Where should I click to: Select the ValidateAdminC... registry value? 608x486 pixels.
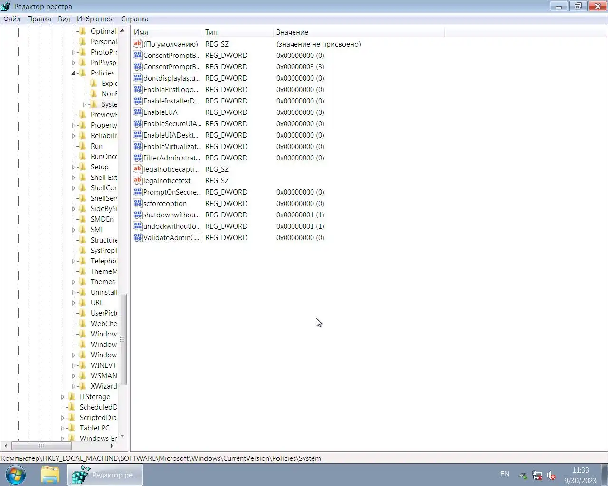pos(171,238)
